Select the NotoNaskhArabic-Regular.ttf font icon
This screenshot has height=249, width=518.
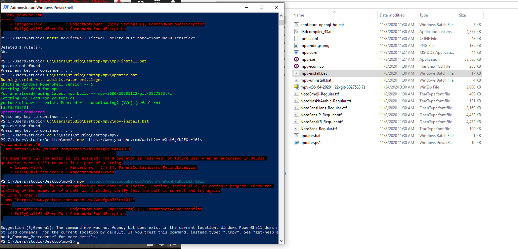[x=296, y=101]
